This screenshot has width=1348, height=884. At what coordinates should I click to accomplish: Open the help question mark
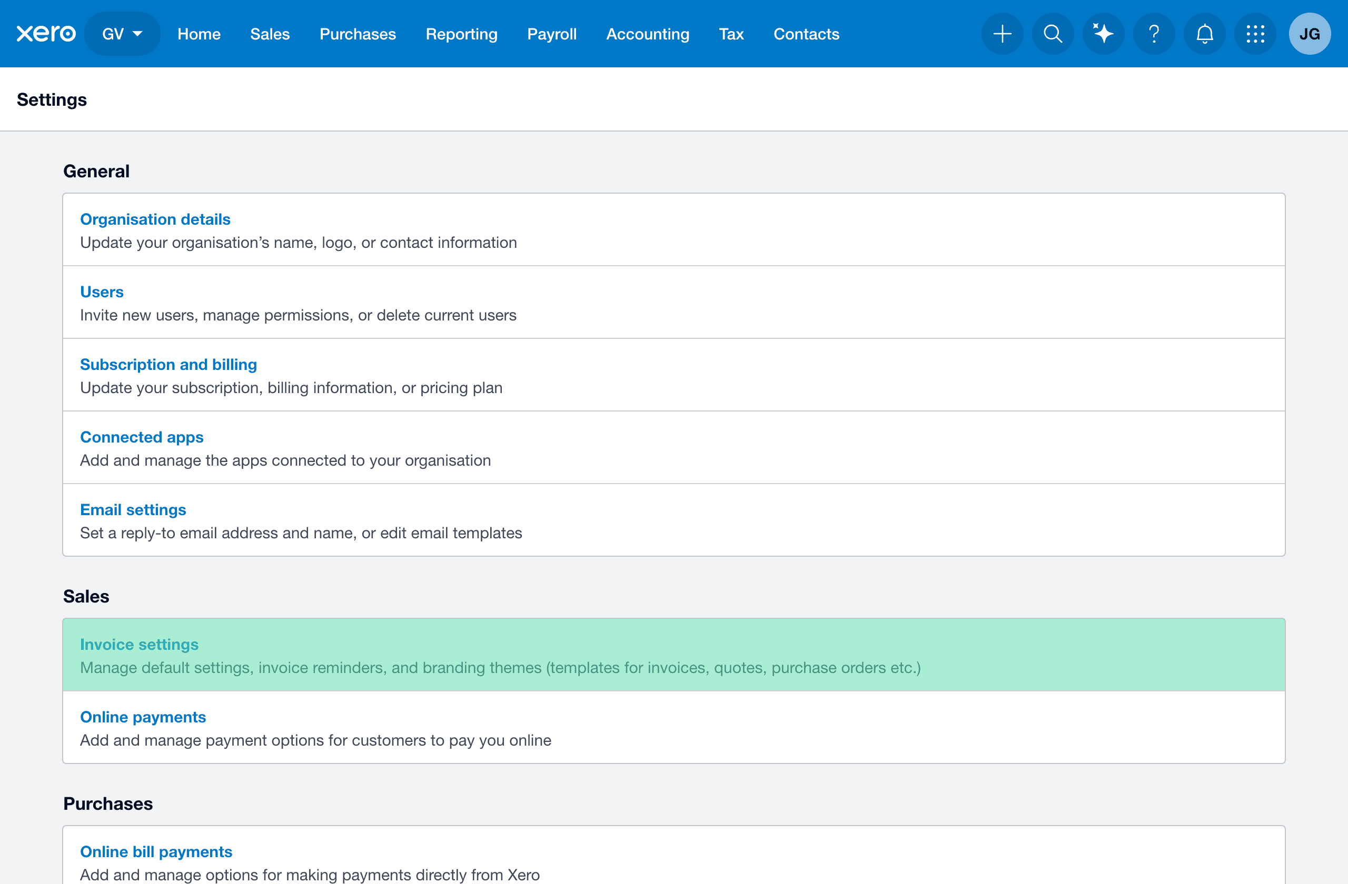tap(1154, 34)
